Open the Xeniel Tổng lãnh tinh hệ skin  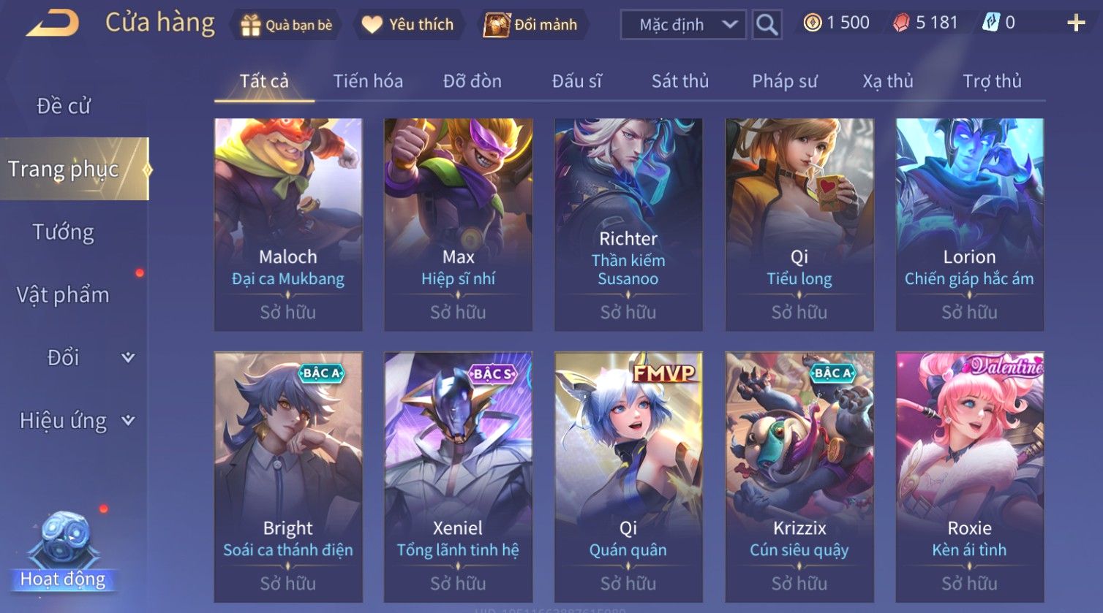[x=458, y=477]
